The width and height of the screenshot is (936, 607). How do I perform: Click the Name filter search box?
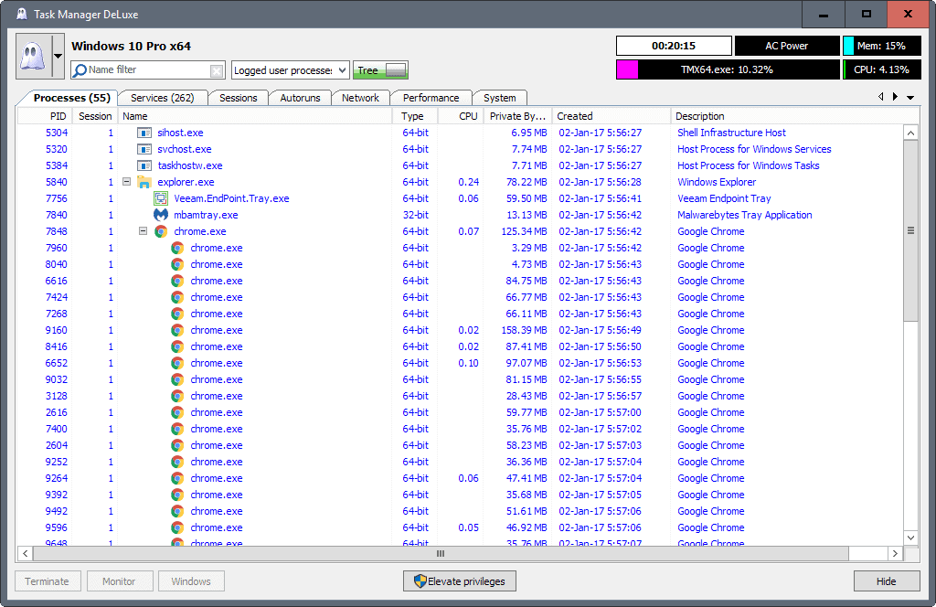click(148, 69)
